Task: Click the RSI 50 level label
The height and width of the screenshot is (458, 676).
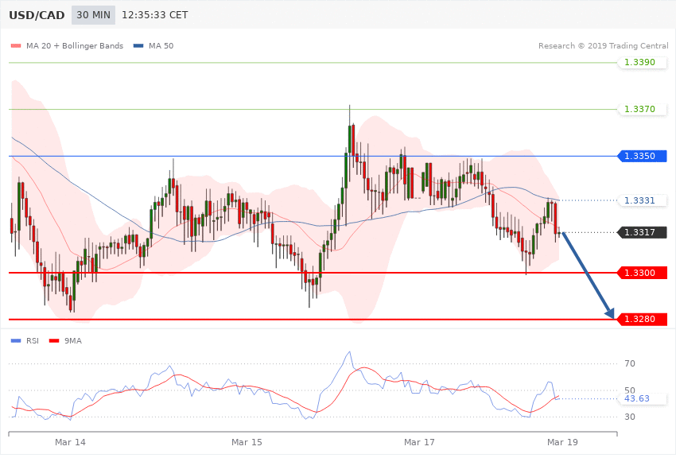Action: [x=629, y=390]
